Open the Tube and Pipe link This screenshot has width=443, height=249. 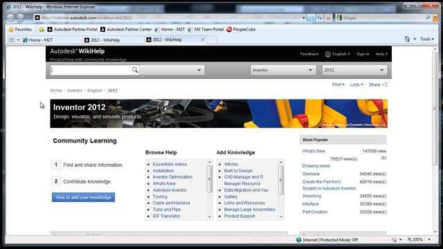pyautogui.click(x=167, y=209)
